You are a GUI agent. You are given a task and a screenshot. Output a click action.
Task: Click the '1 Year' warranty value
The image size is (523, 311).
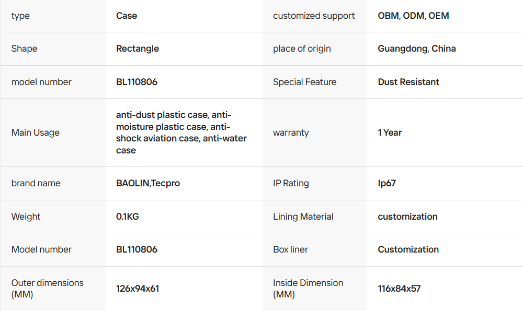pos(390,133)
